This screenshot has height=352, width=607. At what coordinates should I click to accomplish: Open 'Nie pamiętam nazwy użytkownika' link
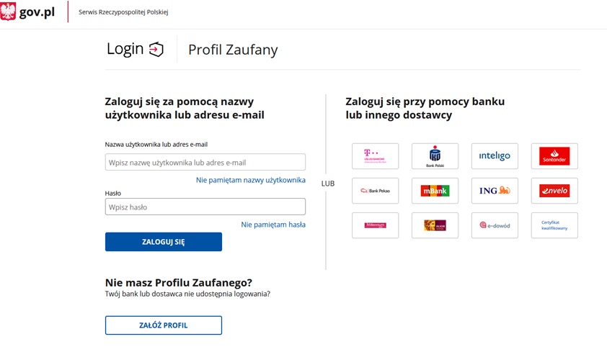click(x=250, y=180)
